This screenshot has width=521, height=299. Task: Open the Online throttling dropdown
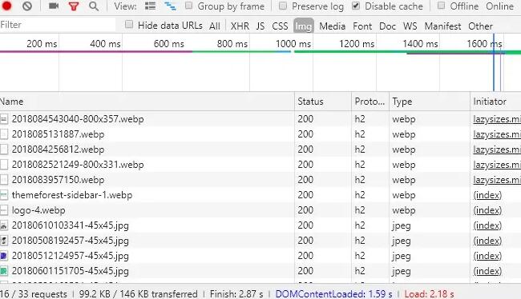(499, 6)
